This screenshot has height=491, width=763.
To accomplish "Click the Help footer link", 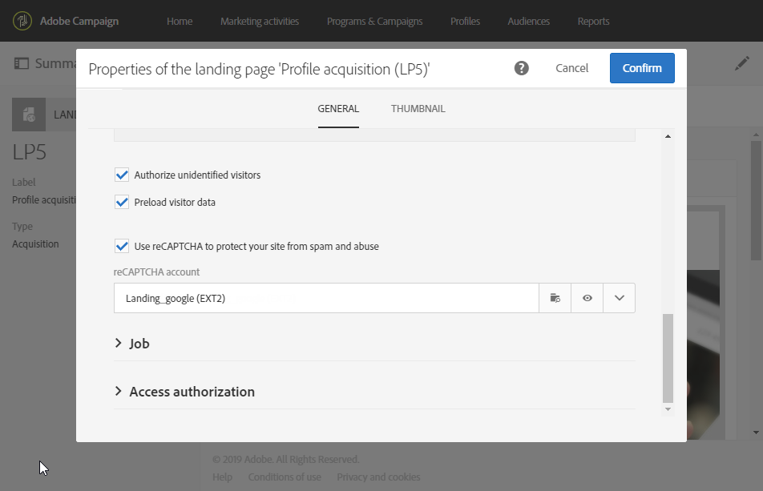I will [x=222, y=477].
